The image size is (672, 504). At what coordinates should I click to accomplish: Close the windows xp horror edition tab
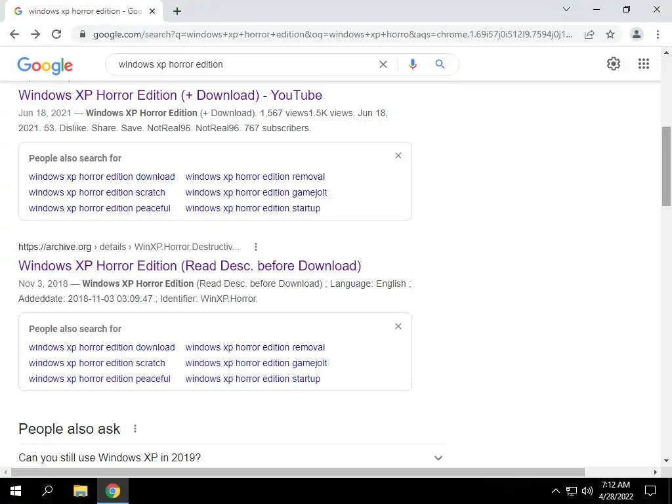pos(152,11)
